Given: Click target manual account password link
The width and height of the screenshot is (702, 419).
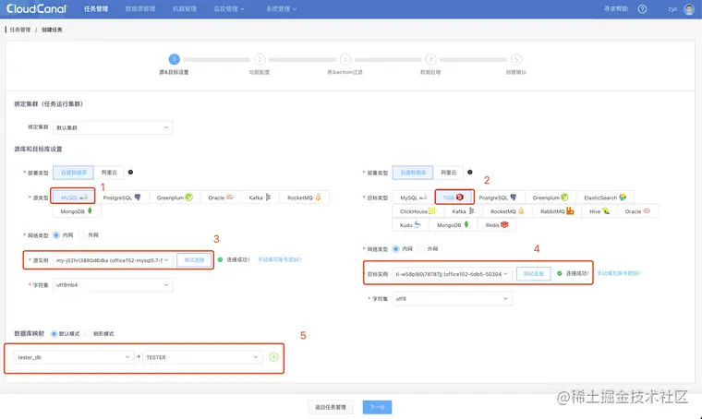Looking at the screenshot, I should click(619, 273).
